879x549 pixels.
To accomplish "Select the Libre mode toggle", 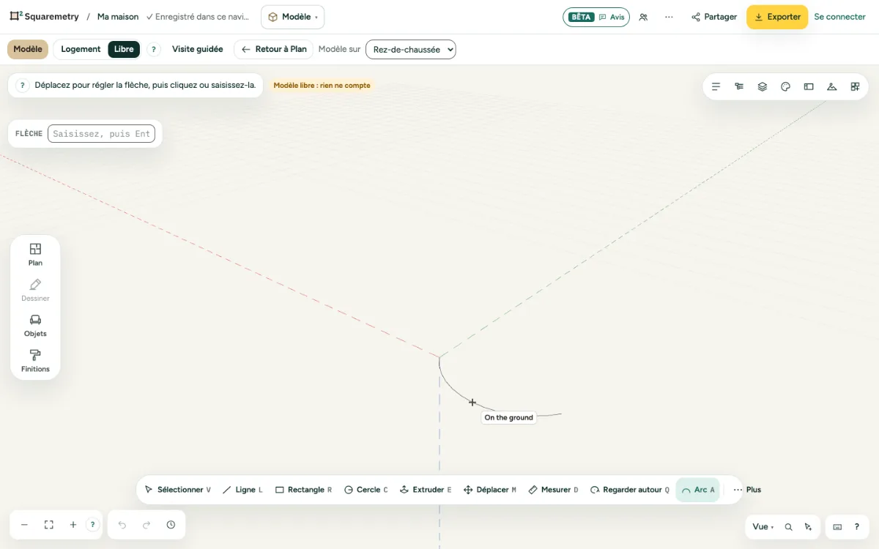I will (124, 49).
